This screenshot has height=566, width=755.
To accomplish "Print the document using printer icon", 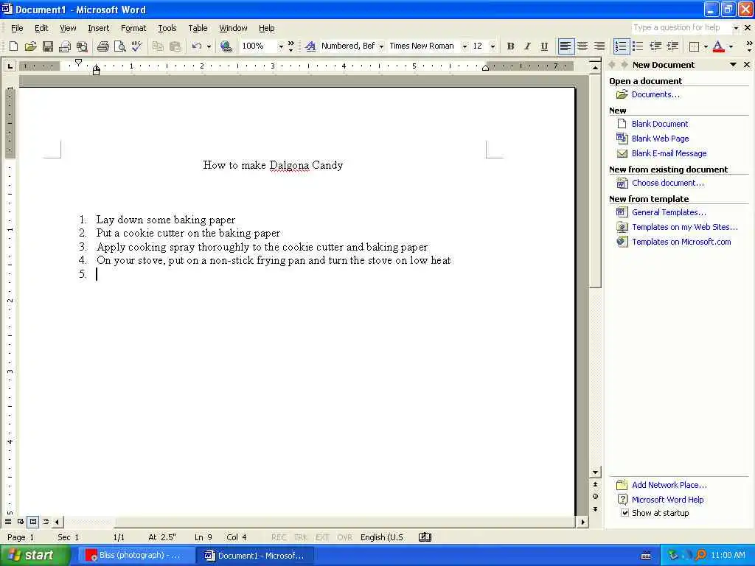I will tap(102, 46).
